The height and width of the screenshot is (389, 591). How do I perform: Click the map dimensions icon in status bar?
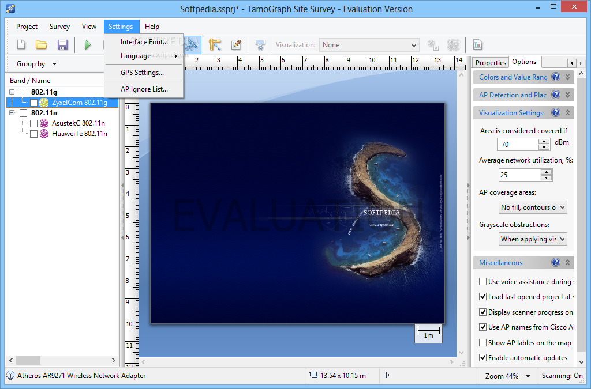click(x=313, y=375)
